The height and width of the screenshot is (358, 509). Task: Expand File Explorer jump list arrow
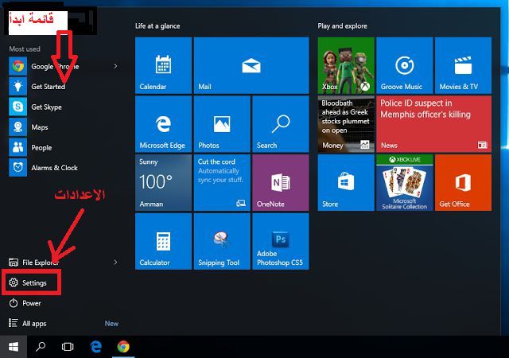[115, 263]
